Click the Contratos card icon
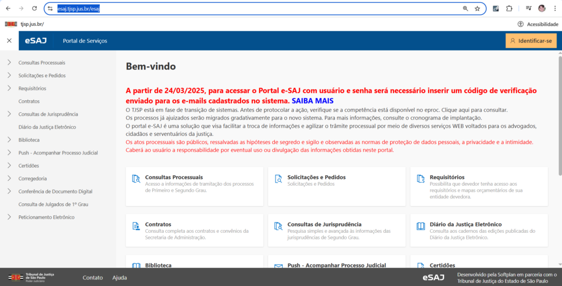This screenshot has width=562, height=286. click(x=136, y=226)
